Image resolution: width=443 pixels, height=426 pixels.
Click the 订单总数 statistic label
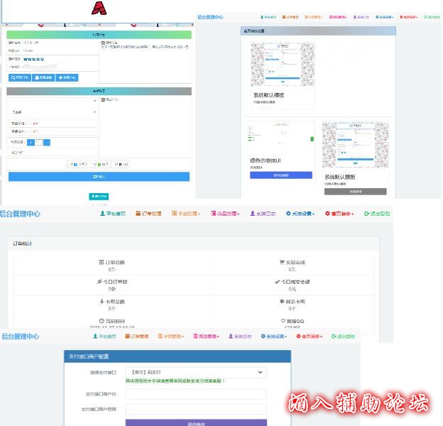coord(112,263)
